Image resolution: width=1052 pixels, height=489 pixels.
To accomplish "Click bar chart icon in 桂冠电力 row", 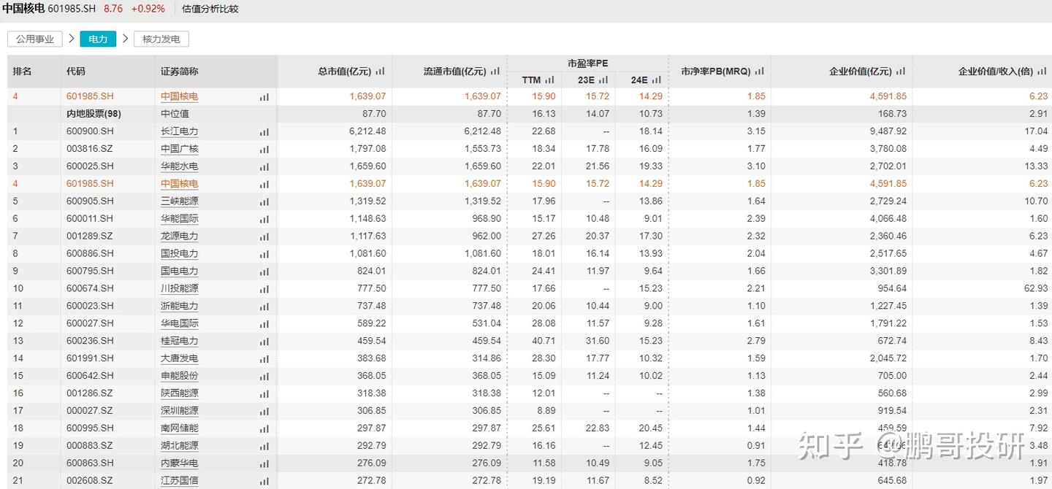I will point(264,342).
